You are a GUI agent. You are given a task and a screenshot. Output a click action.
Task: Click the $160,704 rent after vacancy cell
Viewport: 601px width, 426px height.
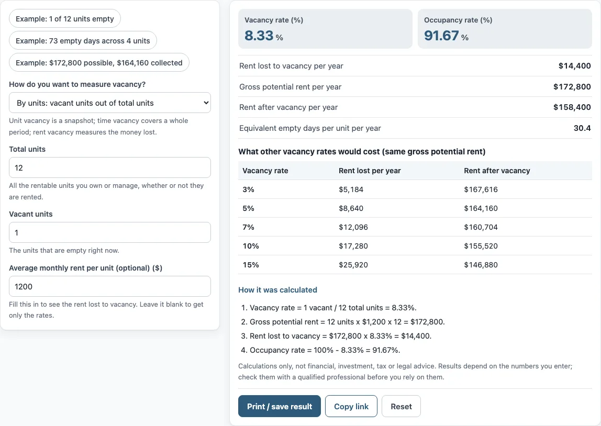(x=481, y=227)
